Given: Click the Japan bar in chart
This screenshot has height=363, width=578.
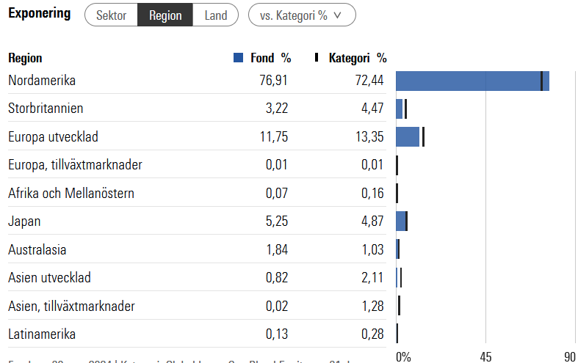Looking at the screenshot, I should [x=401, y=221].
